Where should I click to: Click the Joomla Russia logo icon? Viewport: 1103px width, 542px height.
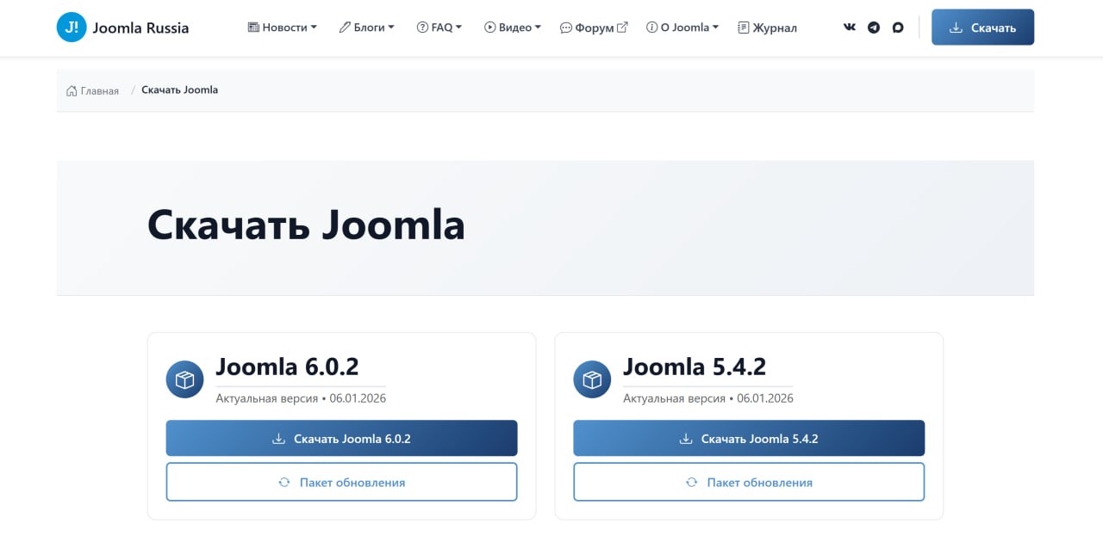pos(69,27)
